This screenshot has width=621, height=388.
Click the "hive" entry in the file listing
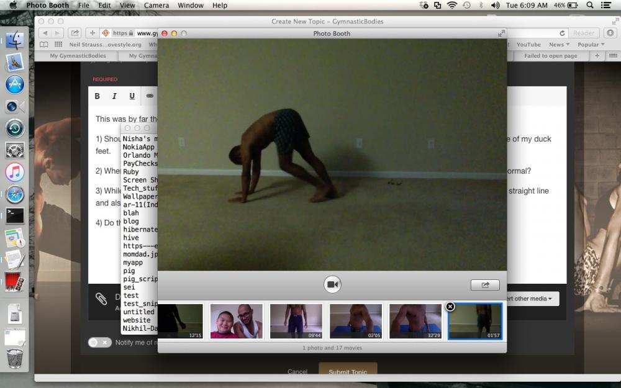coord(130,238)
